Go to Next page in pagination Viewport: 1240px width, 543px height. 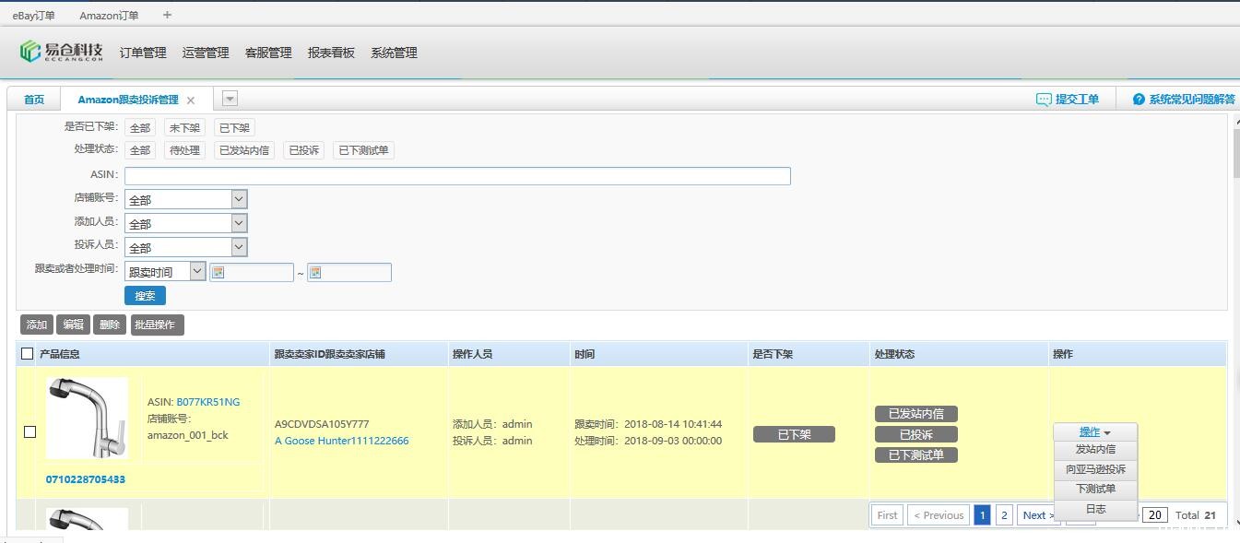[x=1035, y=515]
